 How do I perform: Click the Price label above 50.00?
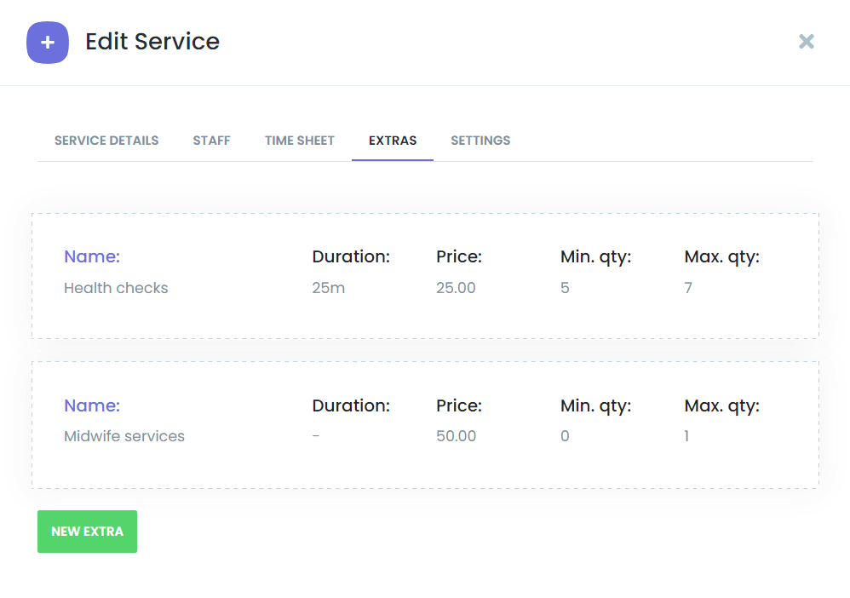point(458,405)
